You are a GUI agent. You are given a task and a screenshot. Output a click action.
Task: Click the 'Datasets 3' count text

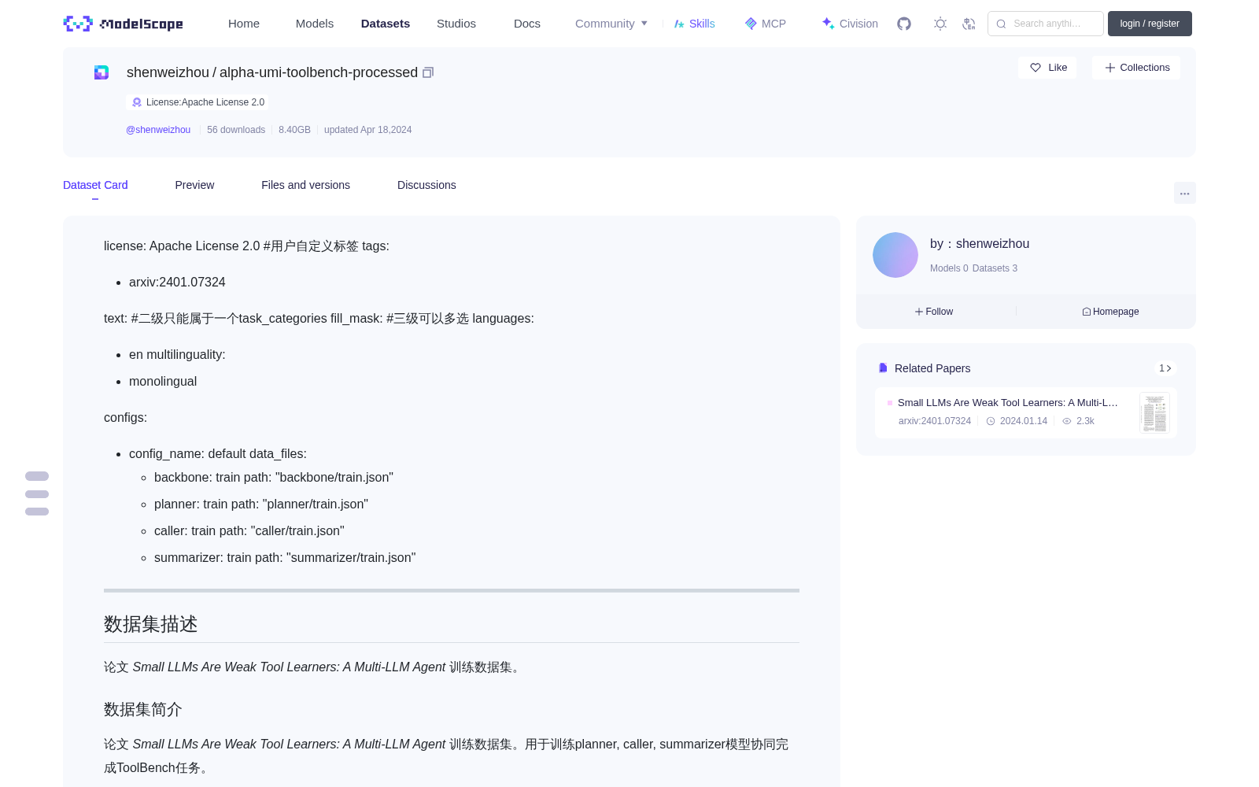(x=995, y=268)
